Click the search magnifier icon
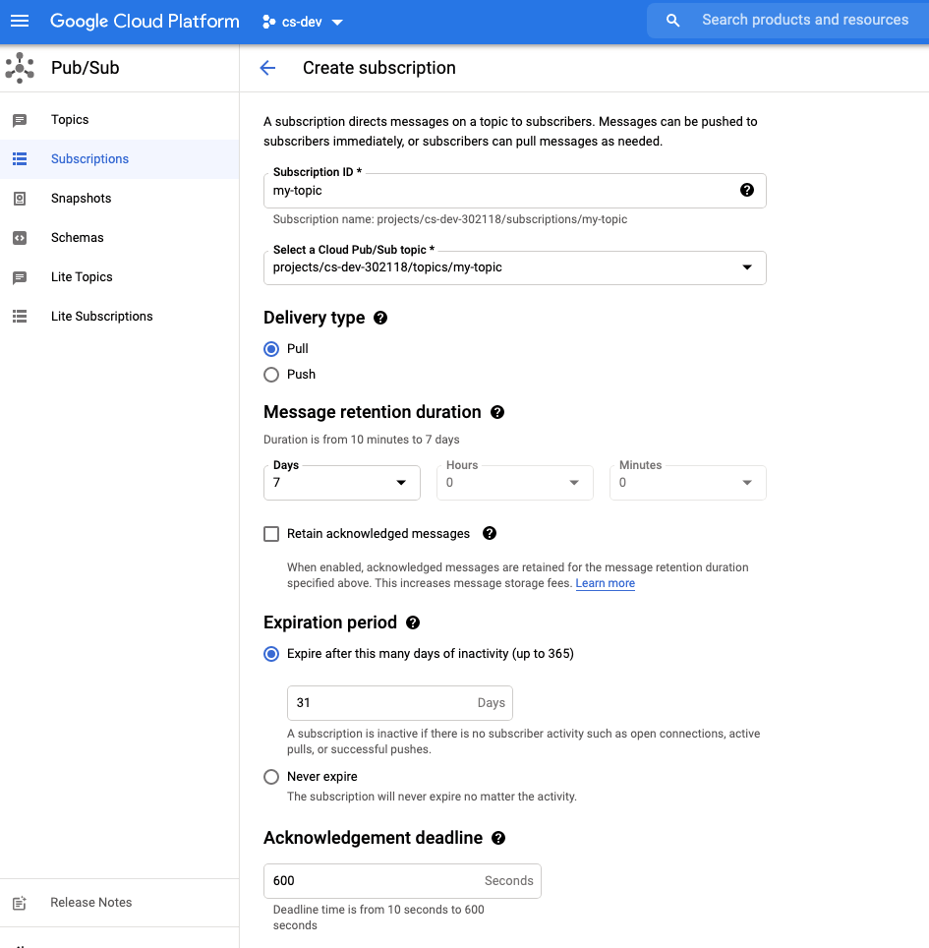 coord(672,21)
